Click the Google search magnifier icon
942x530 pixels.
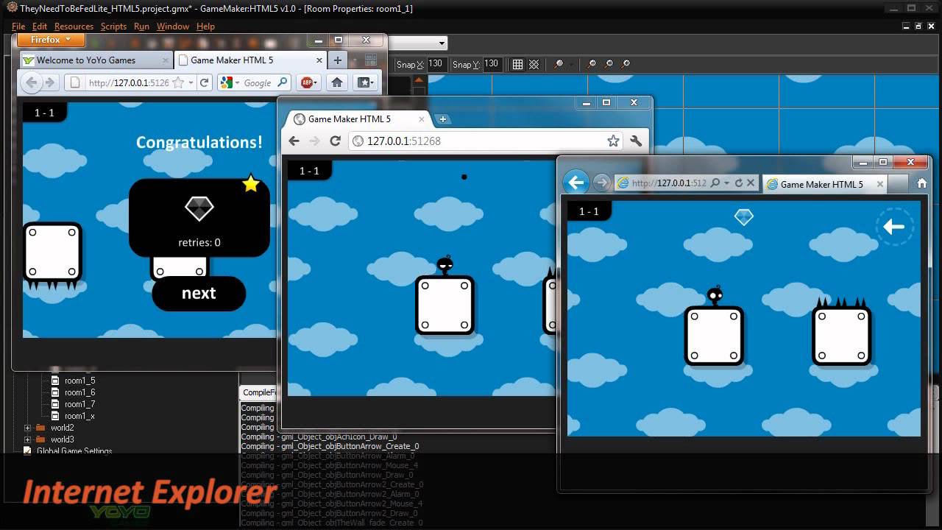click(x=283, y=82)
